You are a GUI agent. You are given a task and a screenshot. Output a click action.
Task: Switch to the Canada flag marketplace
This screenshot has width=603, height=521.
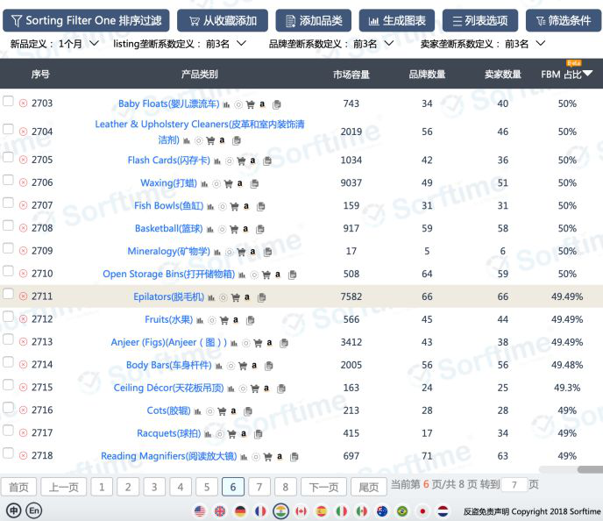pos(301,511)
